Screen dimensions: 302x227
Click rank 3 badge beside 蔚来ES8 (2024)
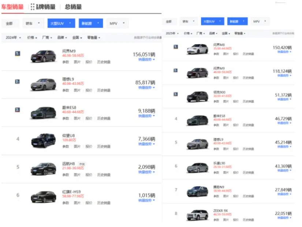point(17,110)
